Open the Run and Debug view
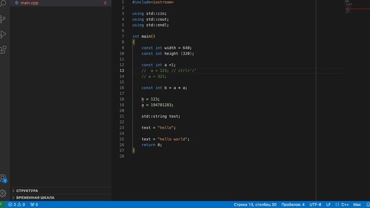 tap(3, 34)
